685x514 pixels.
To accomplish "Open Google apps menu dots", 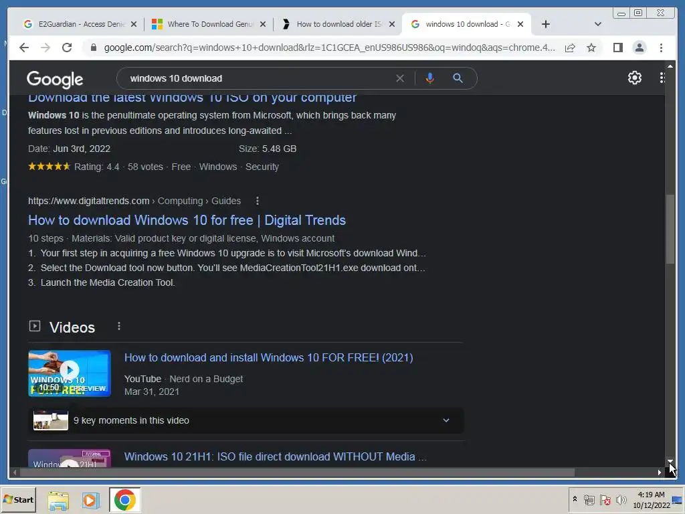I will 662,78.
